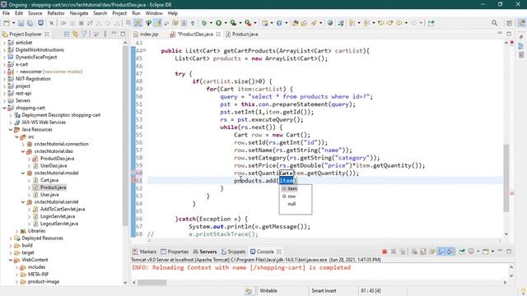Click the console horizontal scrollbar thumb
The width and height of the screenshot is (527, 296).
(152, 283)
